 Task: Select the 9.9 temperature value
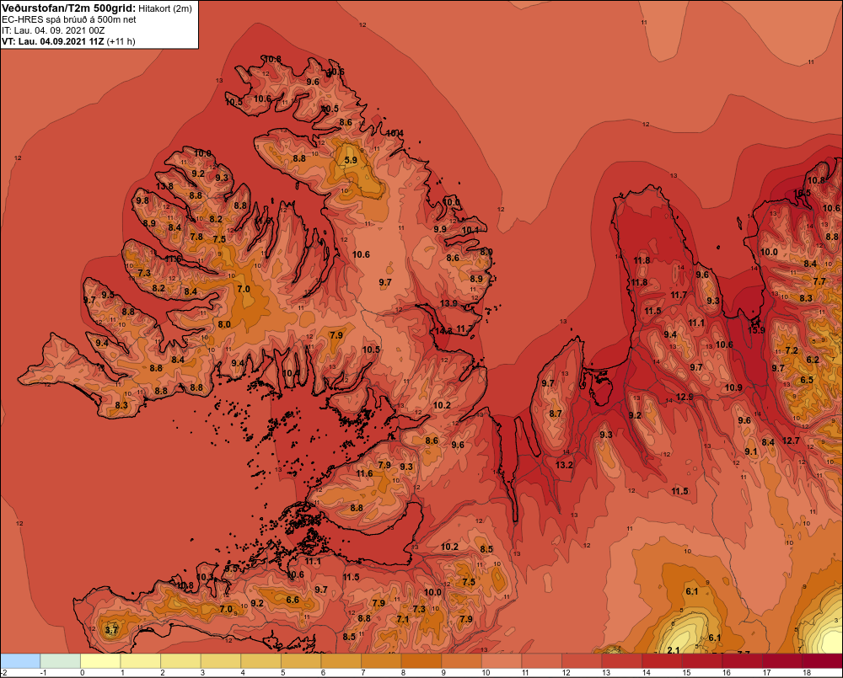pyautogui.click(x=440, y=229)
